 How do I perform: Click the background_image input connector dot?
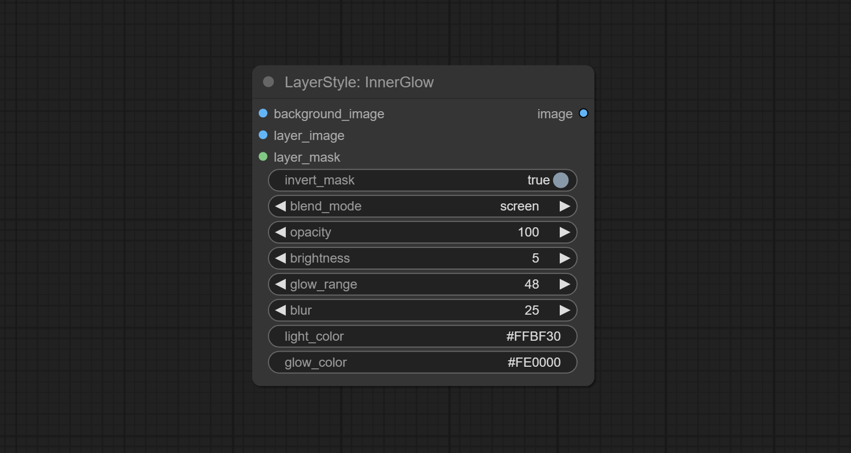pyautogui.click(x=263, y=113)
